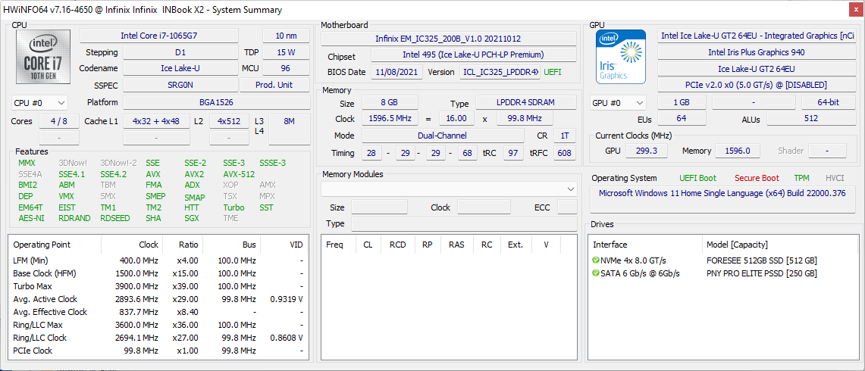The height and width of the screenshot is (371, 865).
Task: Click the Ring/LLC Clock row
Action: pyautogui.click(x=159, y=338)
